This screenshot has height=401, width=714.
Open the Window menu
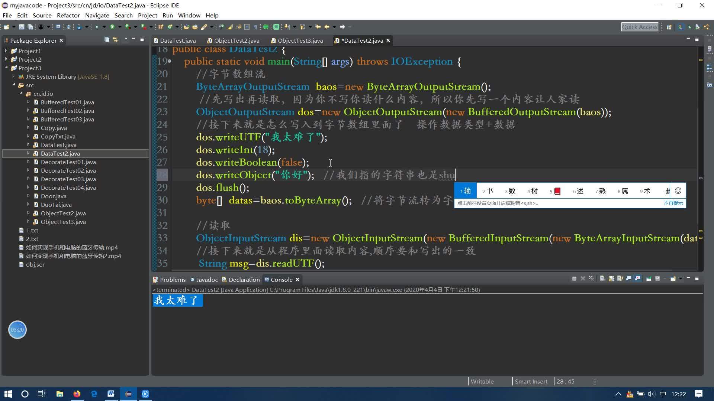click(x=189, y=15)
